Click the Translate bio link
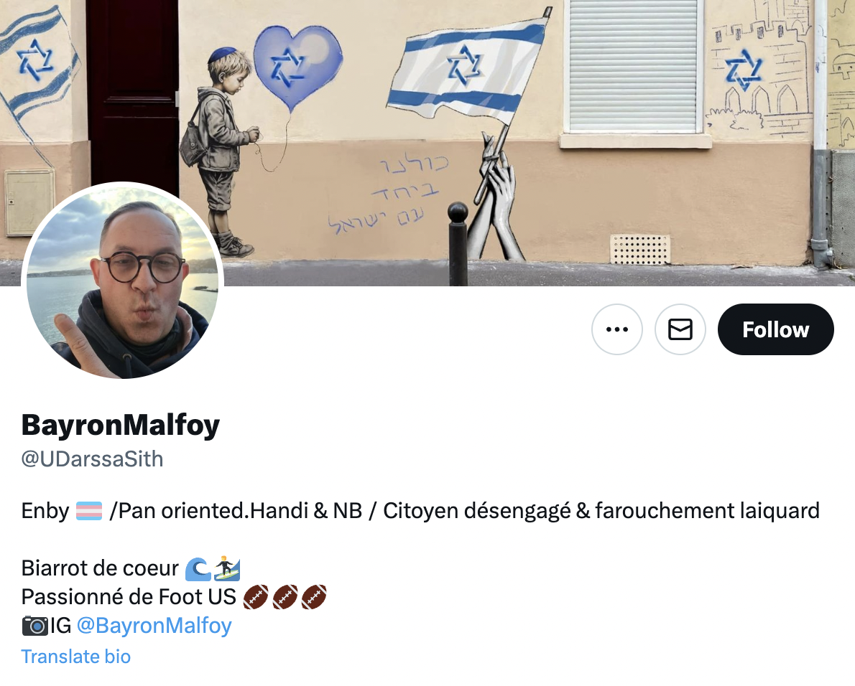 (x=75, y=657)
